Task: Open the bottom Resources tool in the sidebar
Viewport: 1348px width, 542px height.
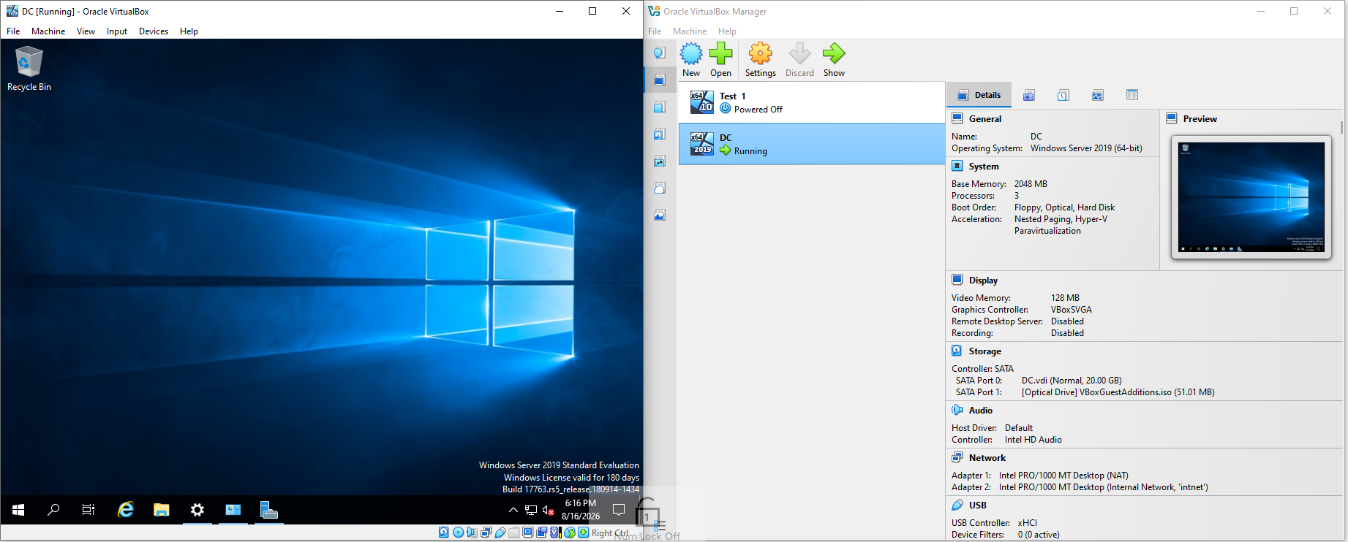Action: pyautogui.click(x=659, y=215)
